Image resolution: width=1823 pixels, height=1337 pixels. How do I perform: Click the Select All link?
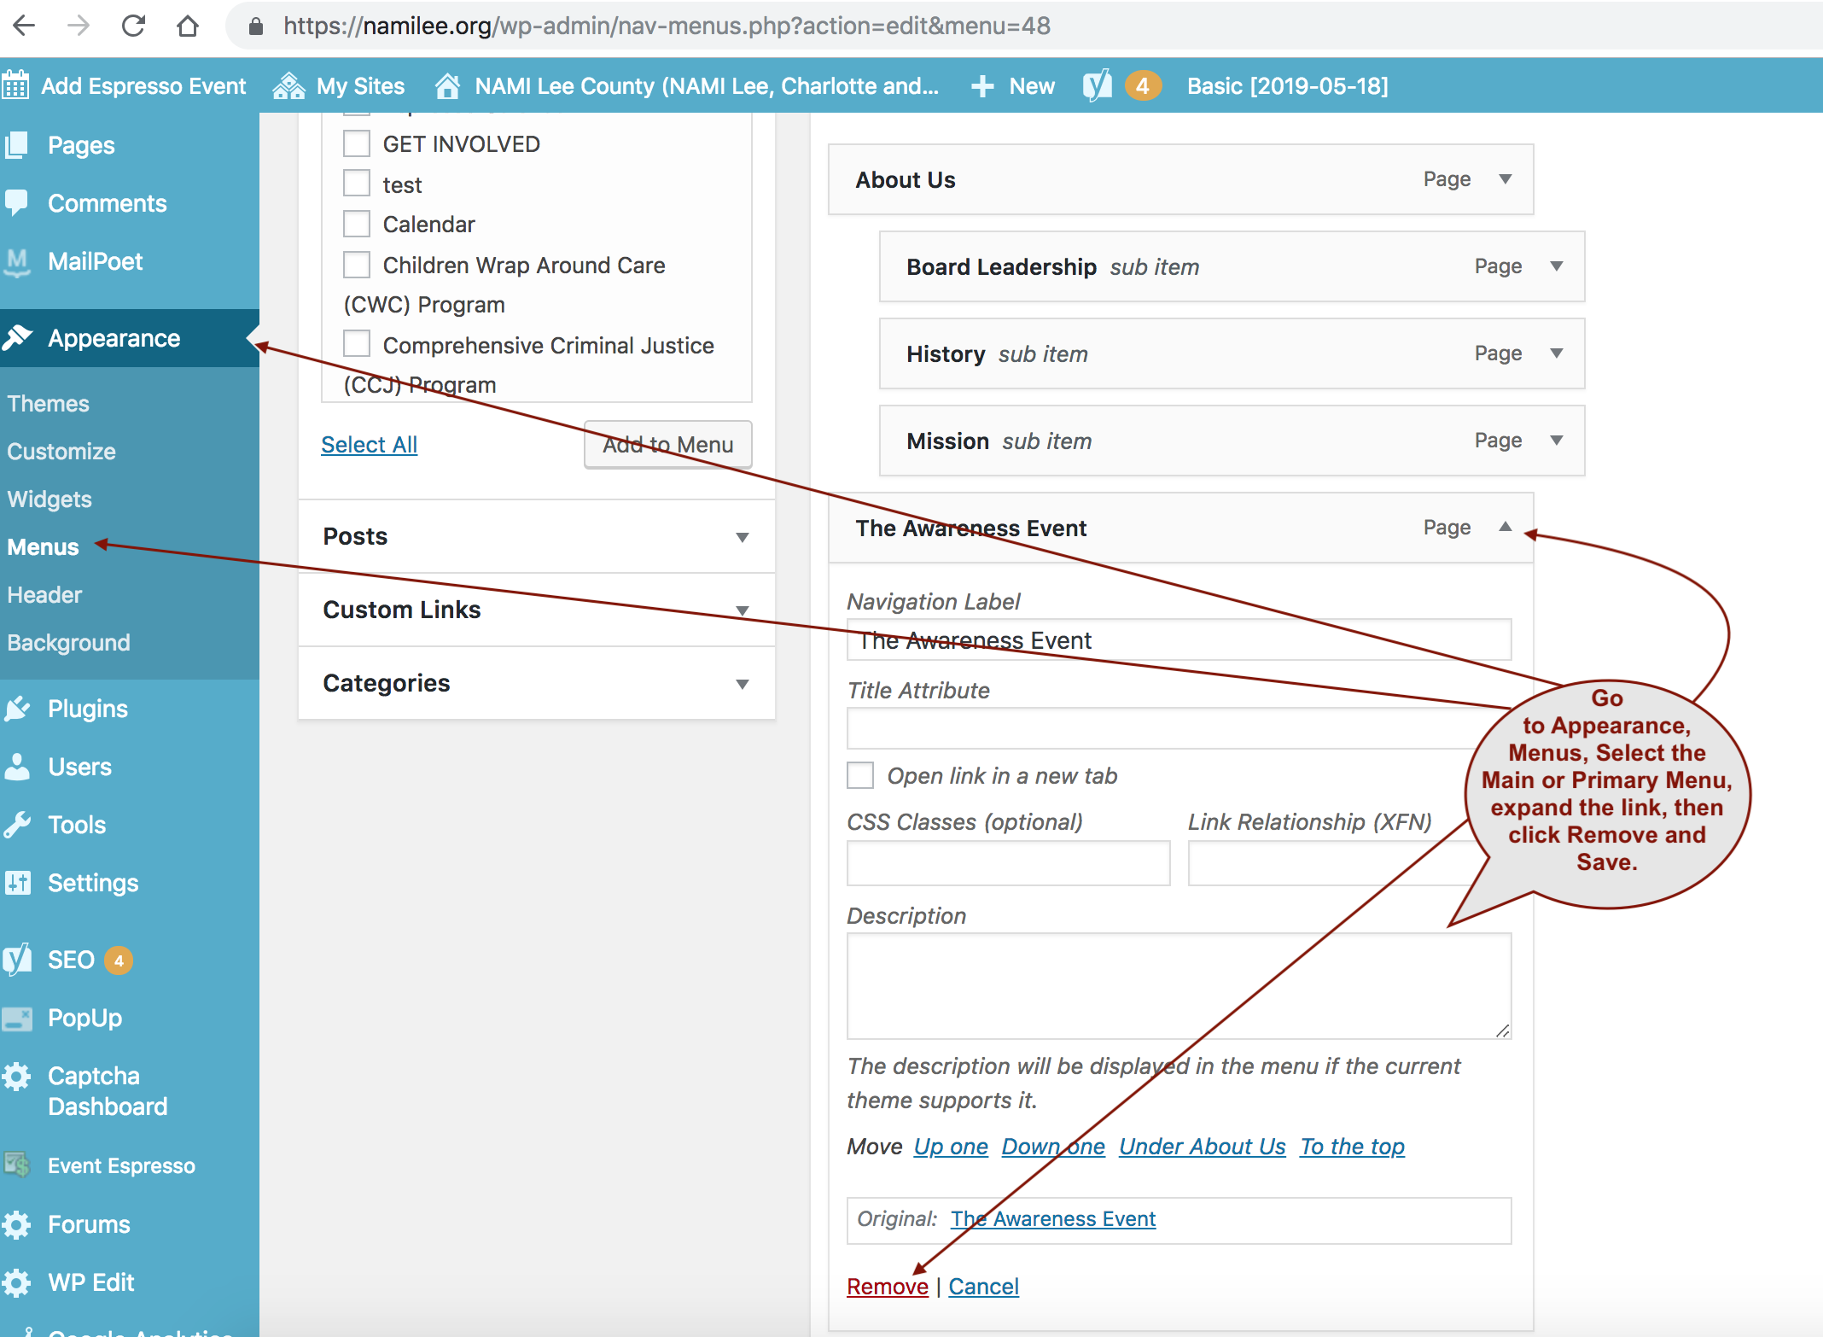point(369,445)
